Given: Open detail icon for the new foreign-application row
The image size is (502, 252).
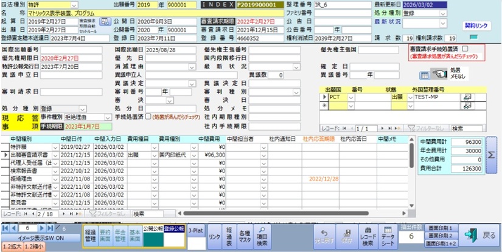Looking at the screenshot, I should [466, 106].
